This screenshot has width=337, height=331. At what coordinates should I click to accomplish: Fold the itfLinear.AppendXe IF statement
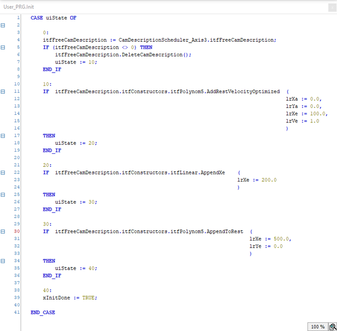point(4,172)
